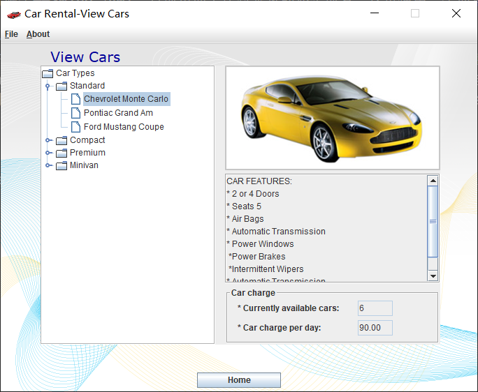Click the '*Intermittent Wipers' feature line
The image size is (478, 392).
[x=266, y=269]
